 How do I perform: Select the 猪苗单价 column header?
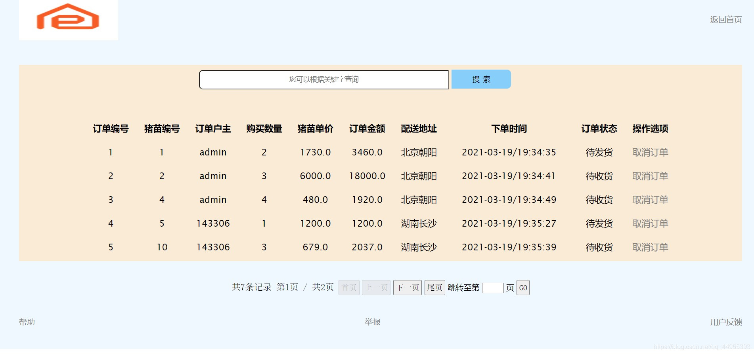click(x=315, y=129)
